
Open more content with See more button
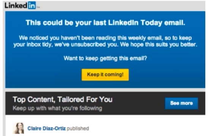181,103
